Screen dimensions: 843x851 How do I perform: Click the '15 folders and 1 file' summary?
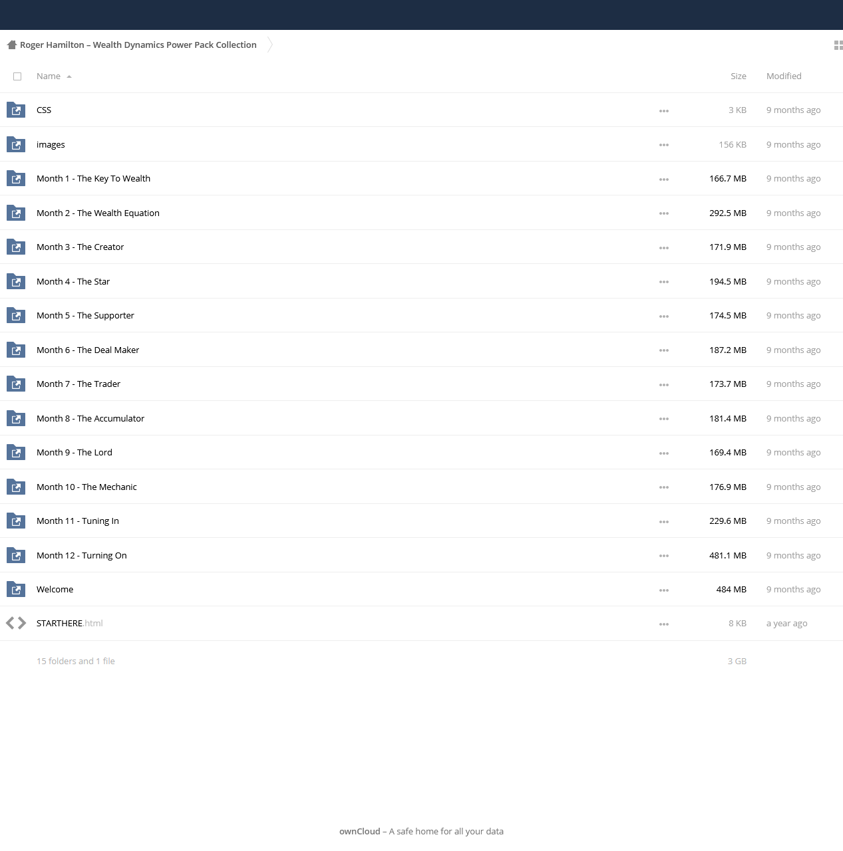click(x=76, y=662)
